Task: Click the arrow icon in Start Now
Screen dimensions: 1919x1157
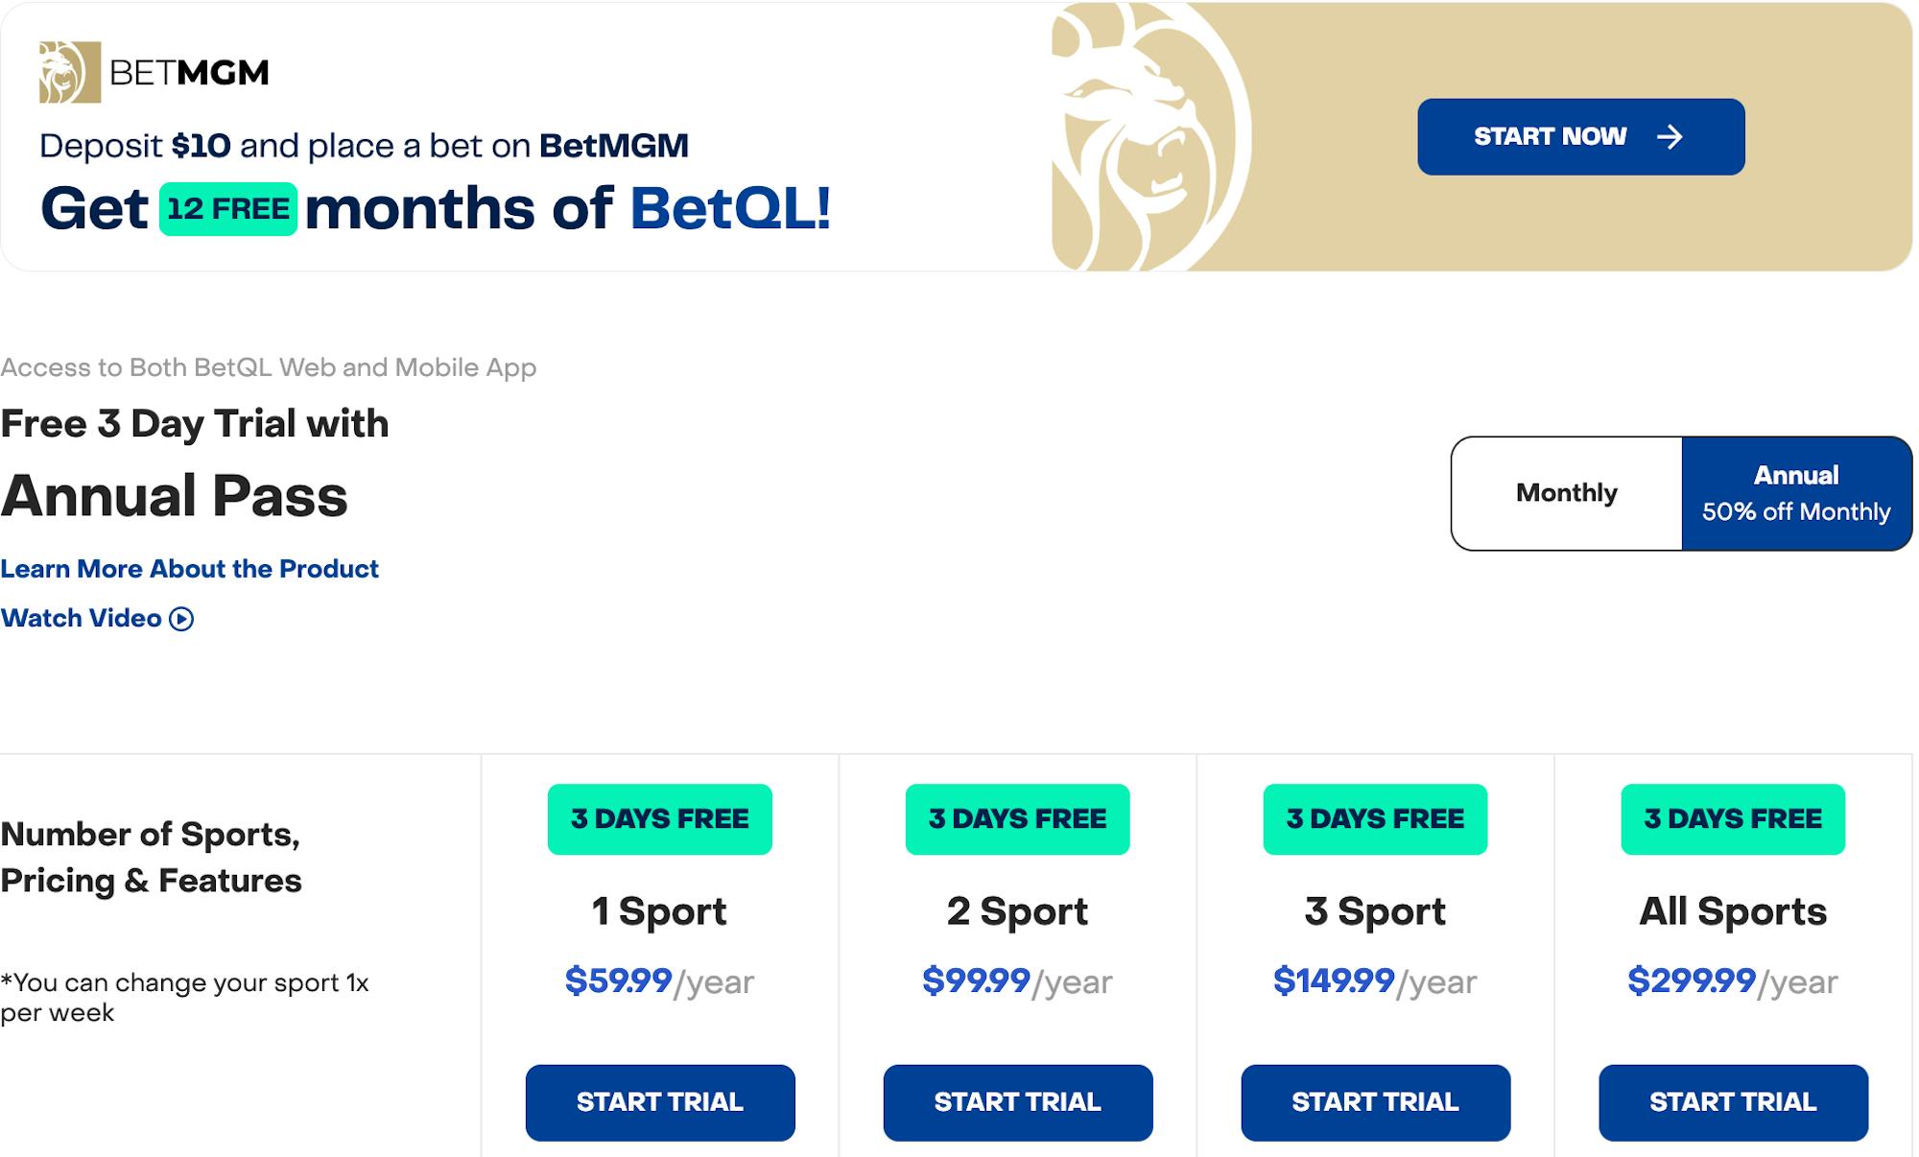Action: pyautogui.click(x=1670, y=137)
